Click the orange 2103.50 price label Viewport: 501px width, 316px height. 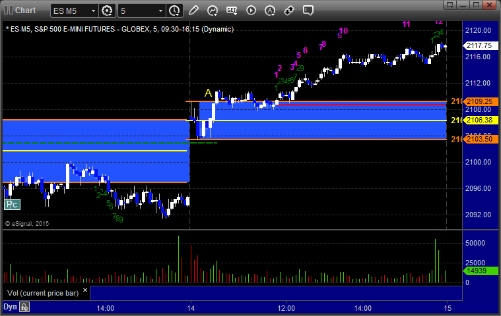(481, 139)
